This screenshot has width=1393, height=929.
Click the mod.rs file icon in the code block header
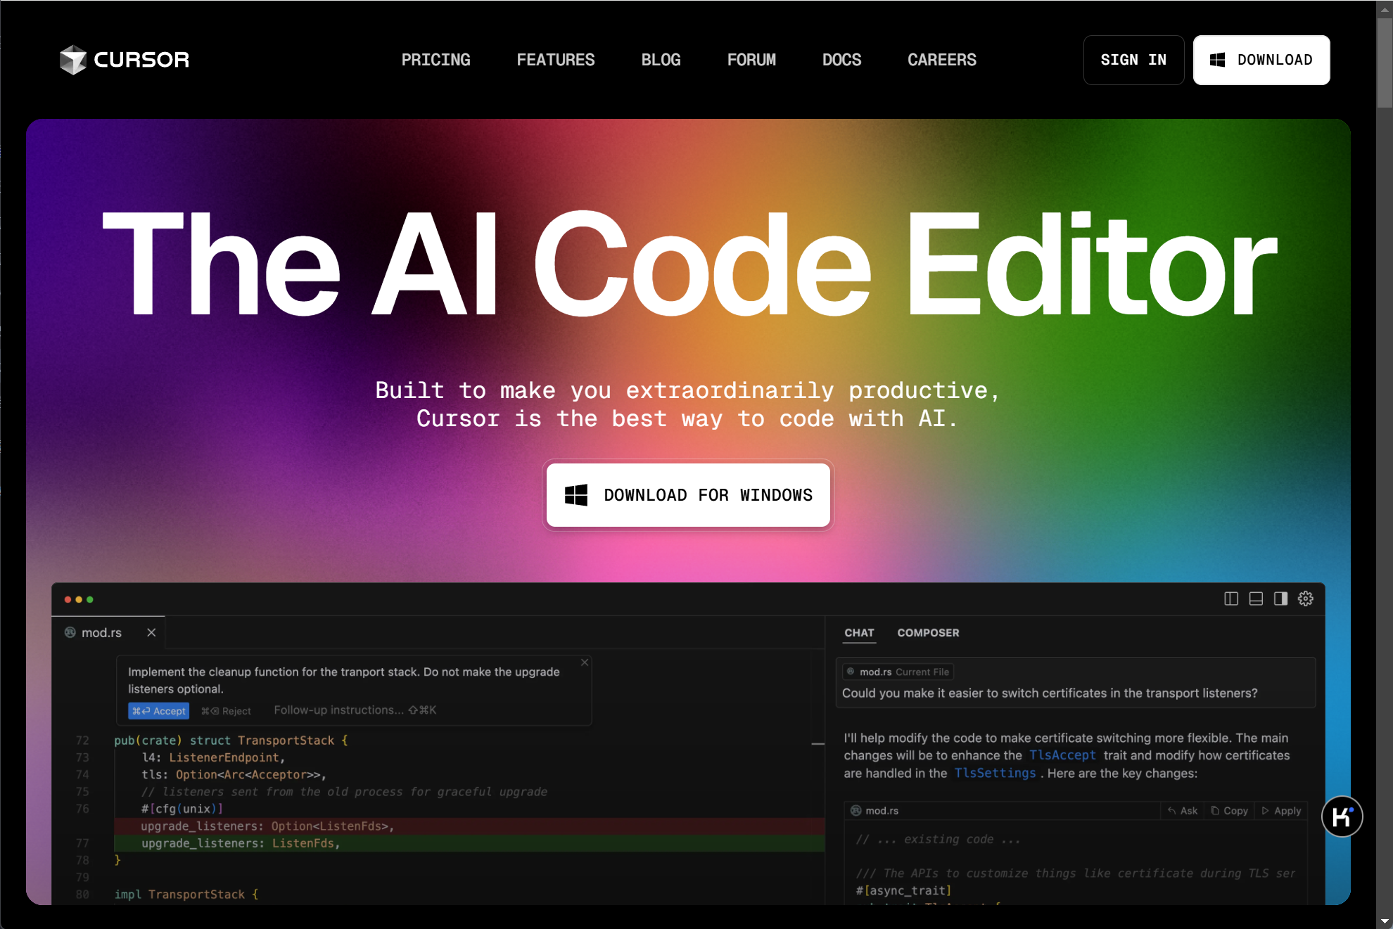point(856,810)
